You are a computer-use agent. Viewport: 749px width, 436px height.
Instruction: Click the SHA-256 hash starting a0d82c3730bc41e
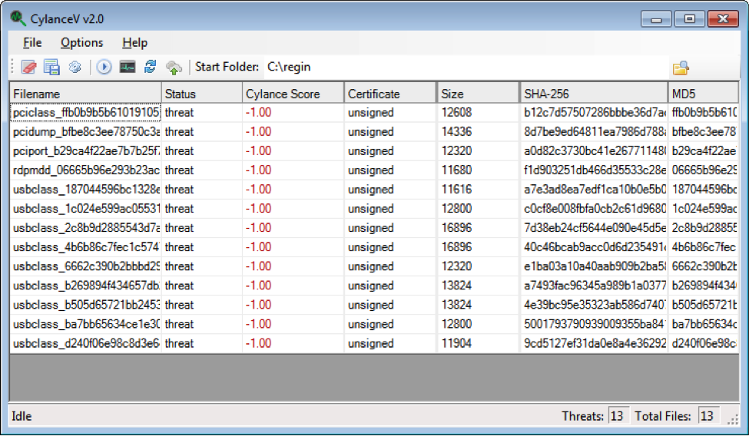595,151
